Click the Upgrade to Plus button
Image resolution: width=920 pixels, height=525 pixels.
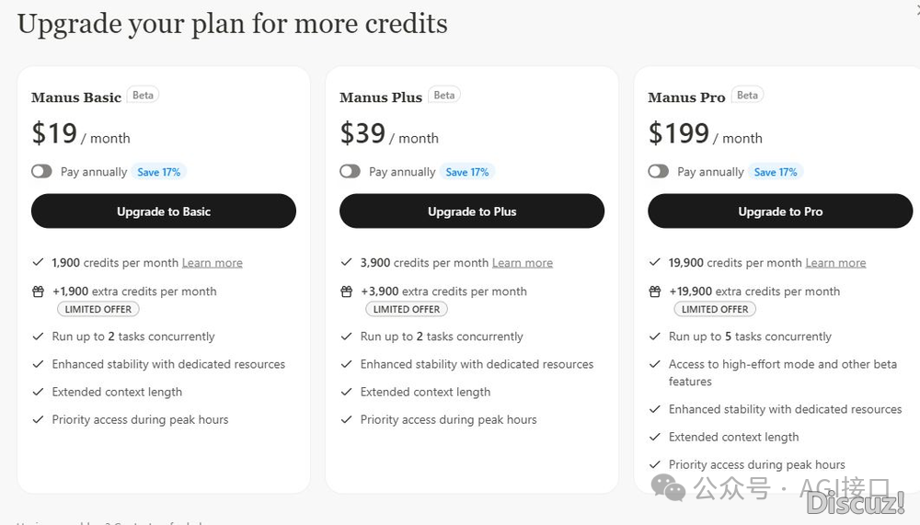(472, 211)
